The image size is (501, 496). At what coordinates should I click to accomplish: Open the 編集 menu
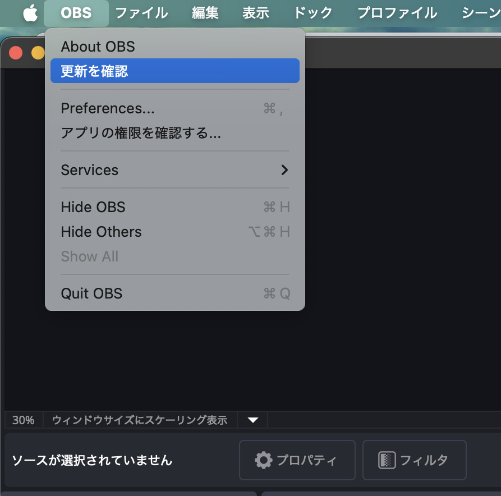(x=205, y=13)
